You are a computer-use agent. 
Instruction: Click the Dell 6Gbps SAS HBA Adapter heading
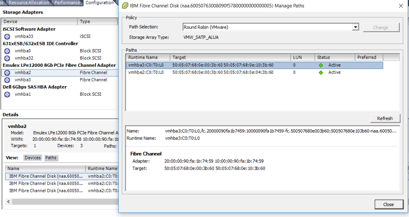[35, 87]
